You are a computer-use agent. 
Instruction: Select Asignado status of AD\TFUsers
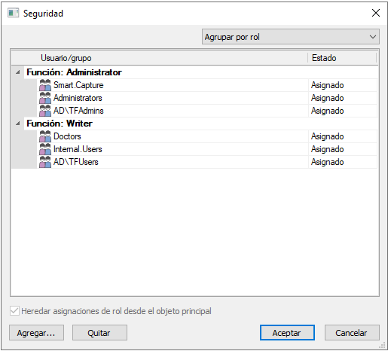click(327, 162)
